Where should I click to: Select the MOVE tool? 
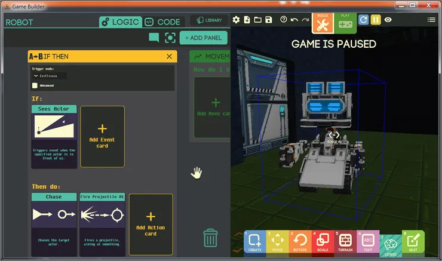(278, 242)
